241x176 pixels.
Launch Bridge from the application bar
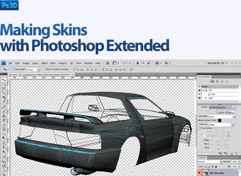coord(108,63)
